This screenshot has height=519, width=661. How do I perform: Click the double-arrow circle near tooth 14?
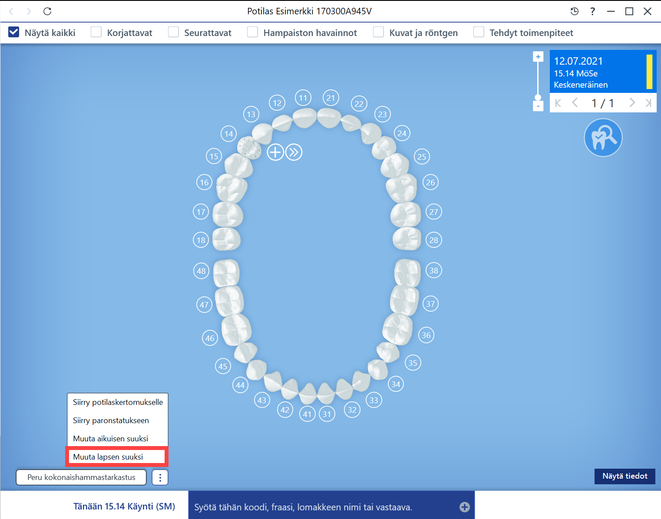294,152
